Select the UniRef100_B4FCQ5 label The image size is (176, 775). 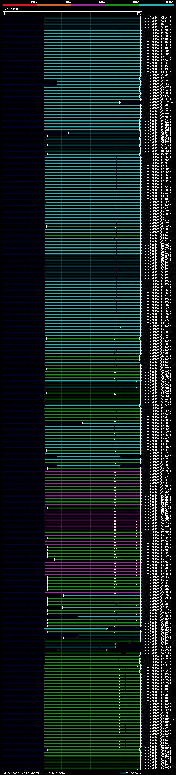pyautogui.click(x=158, y=72)
